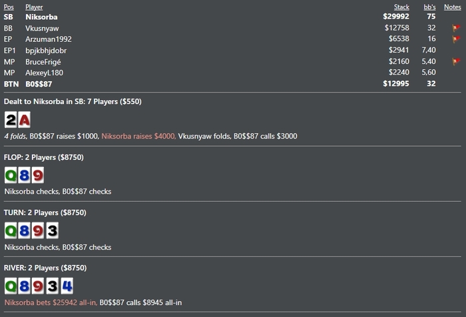This screenshot has width=466, height=317.
Task: Click the red Ace hole card
Action: [x=24, y=121]
